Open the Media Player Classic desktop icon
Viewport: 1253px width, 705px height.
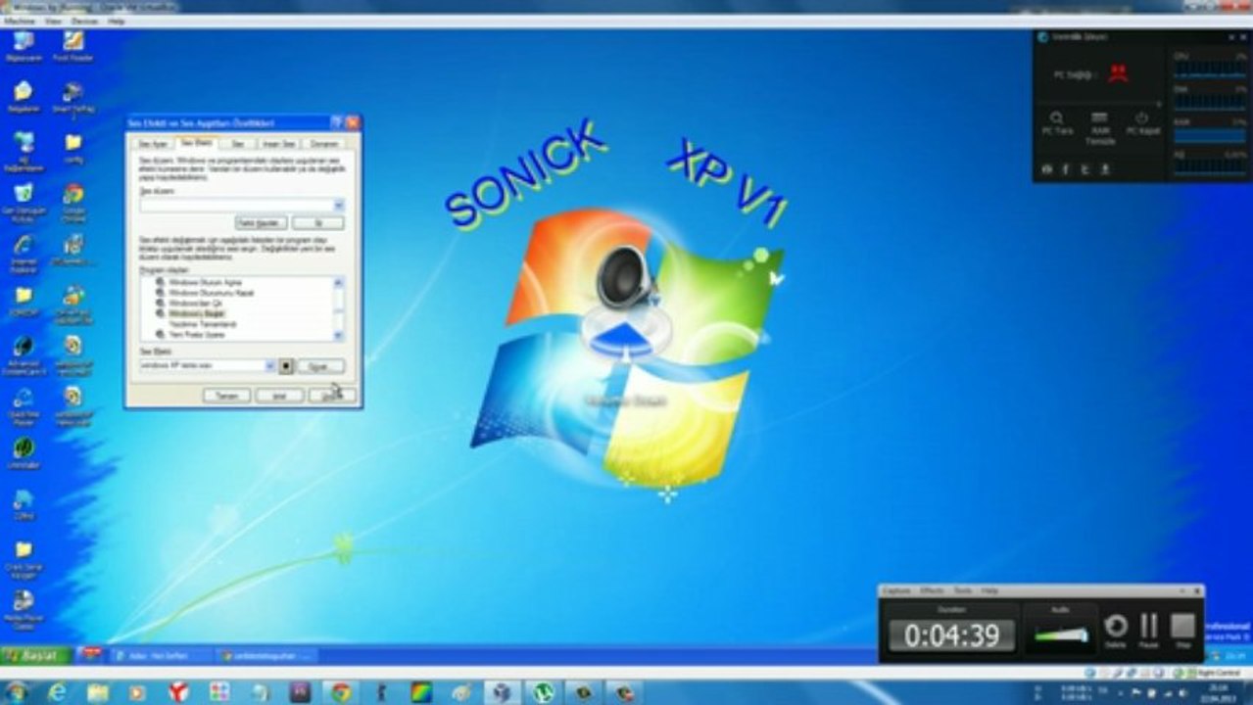pyautogui.click(x=24, y=609)
